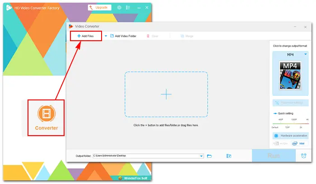Click the Clear button in toolbar

coord(153,36)
